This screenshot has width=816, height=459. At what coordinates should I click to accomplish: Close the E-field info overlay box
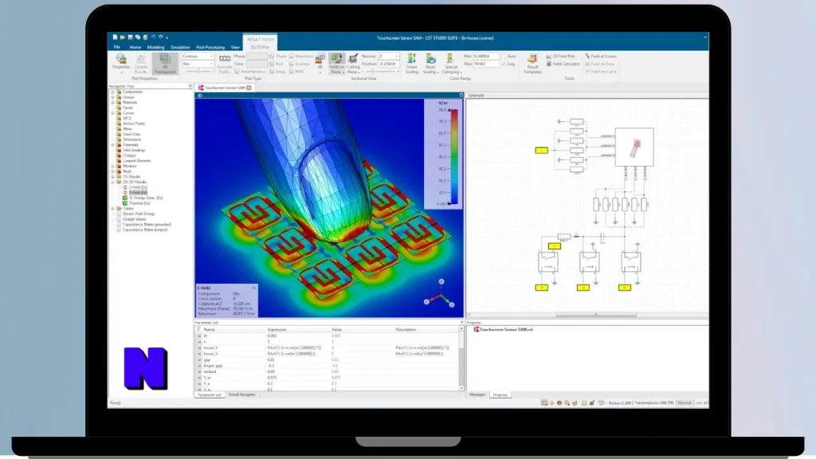point(254,287)
